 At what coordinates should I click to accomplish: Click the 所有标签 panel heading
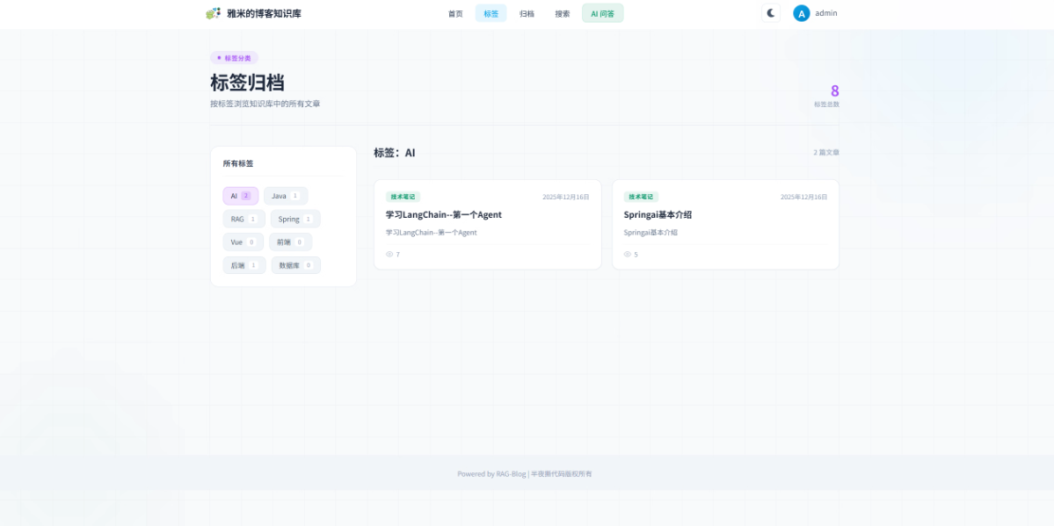coord(238,163)
